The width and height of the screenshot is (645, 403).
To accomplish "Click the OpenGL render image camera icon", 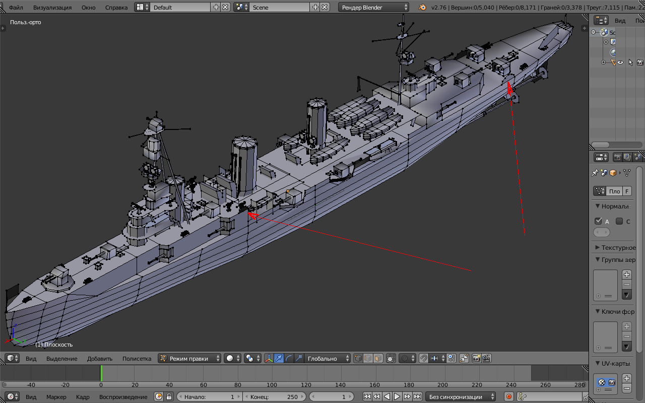I will click(x=476, y=359).
